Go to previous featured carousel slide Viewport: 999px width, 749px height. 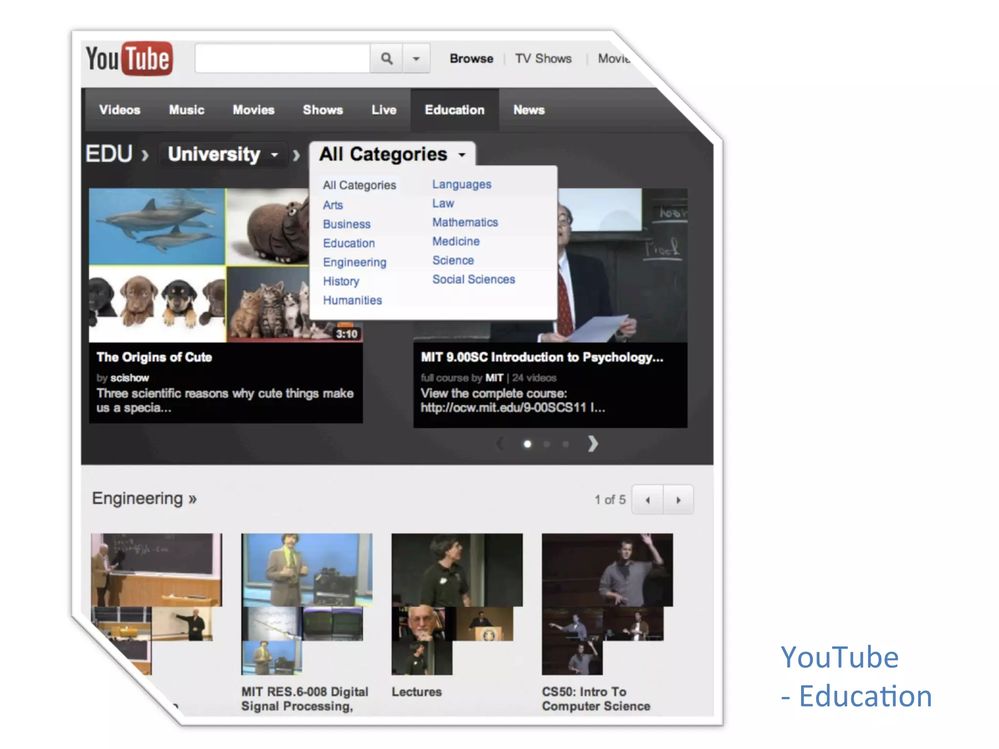click(500, 444)
